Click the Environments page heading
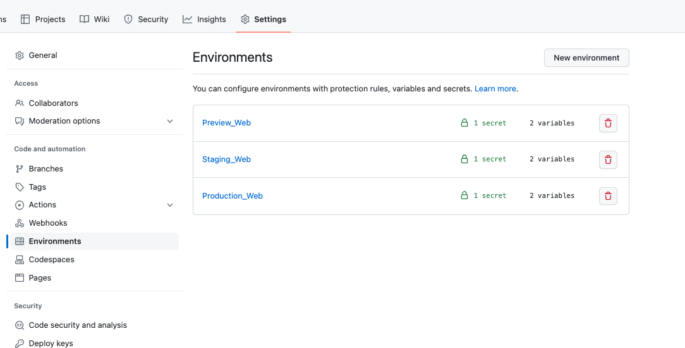The width and height of the screenshot is (685, 348). pyautogui.click(x=233, y=57)
